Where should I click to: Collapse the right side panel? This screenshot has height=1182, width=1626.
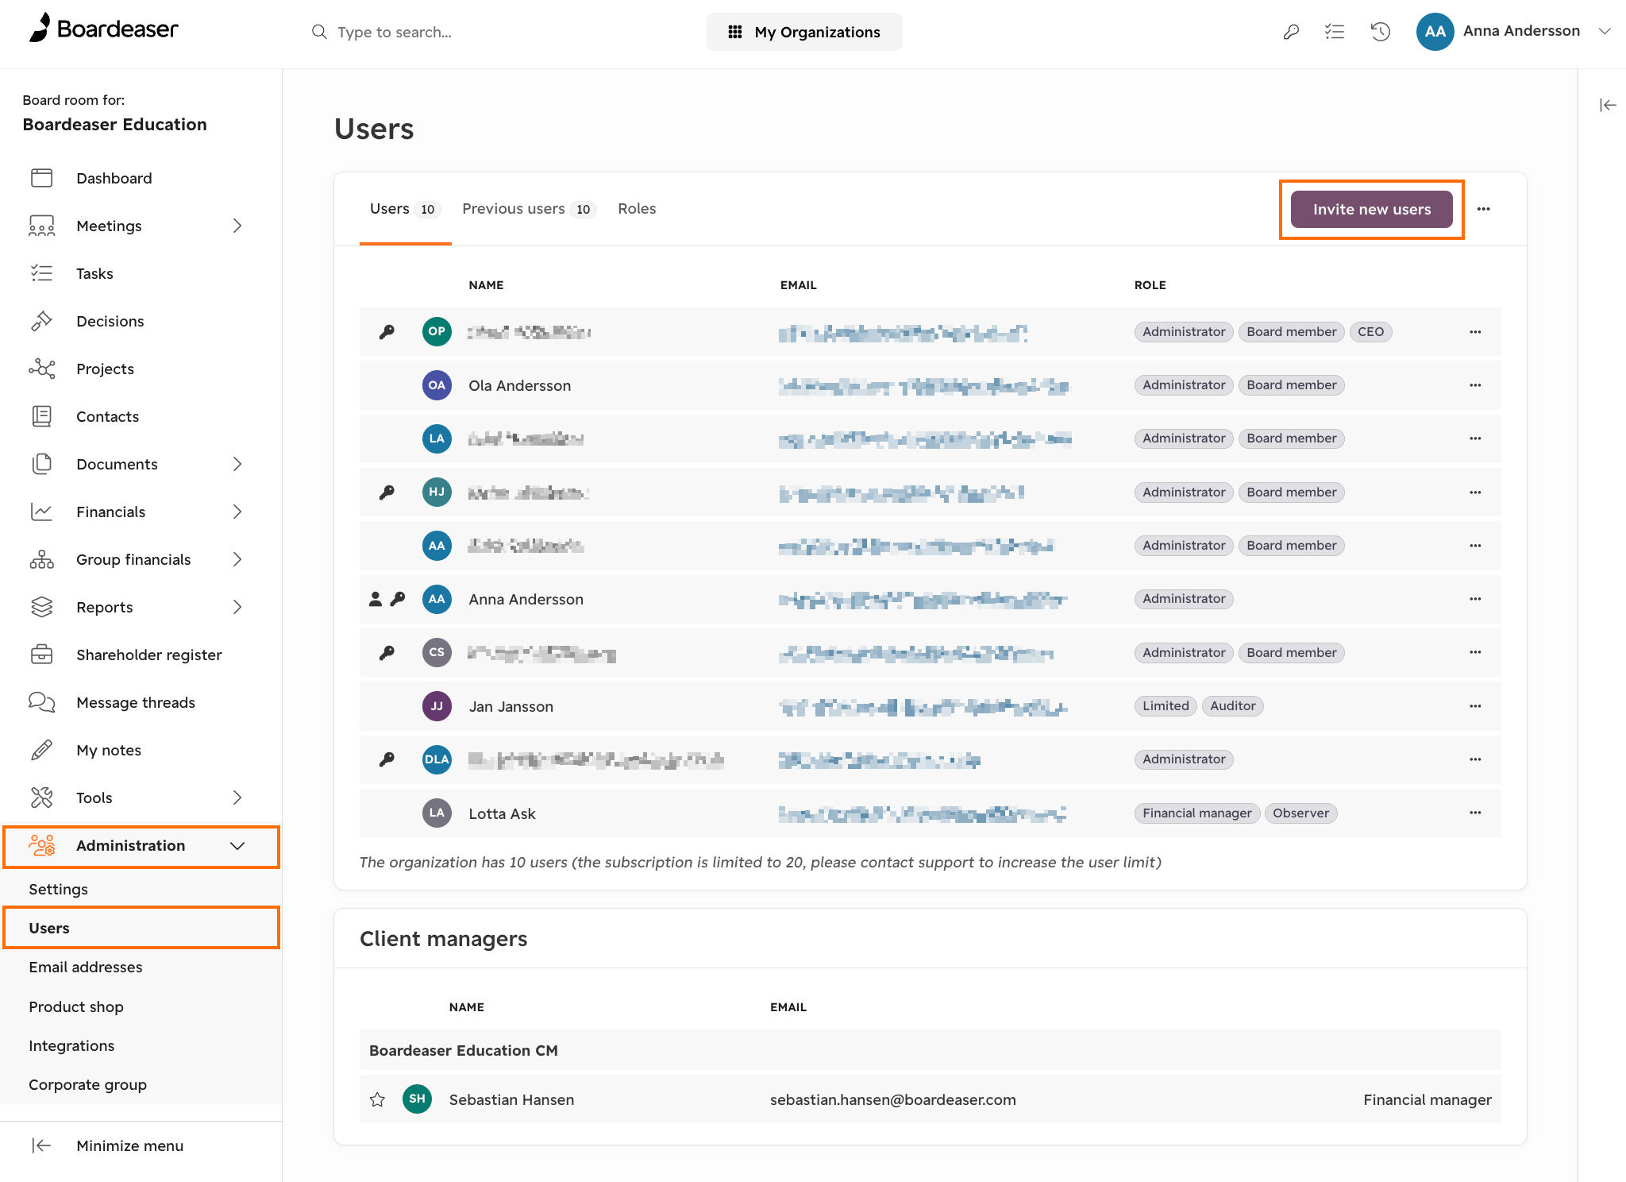tap(1607, 104)
